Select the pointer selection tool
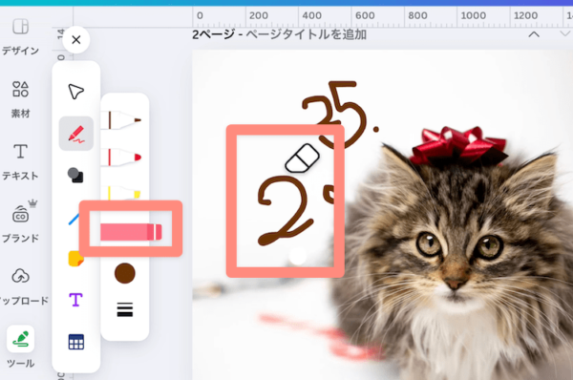Screen dimensions: 573x380 click(76, 92)
